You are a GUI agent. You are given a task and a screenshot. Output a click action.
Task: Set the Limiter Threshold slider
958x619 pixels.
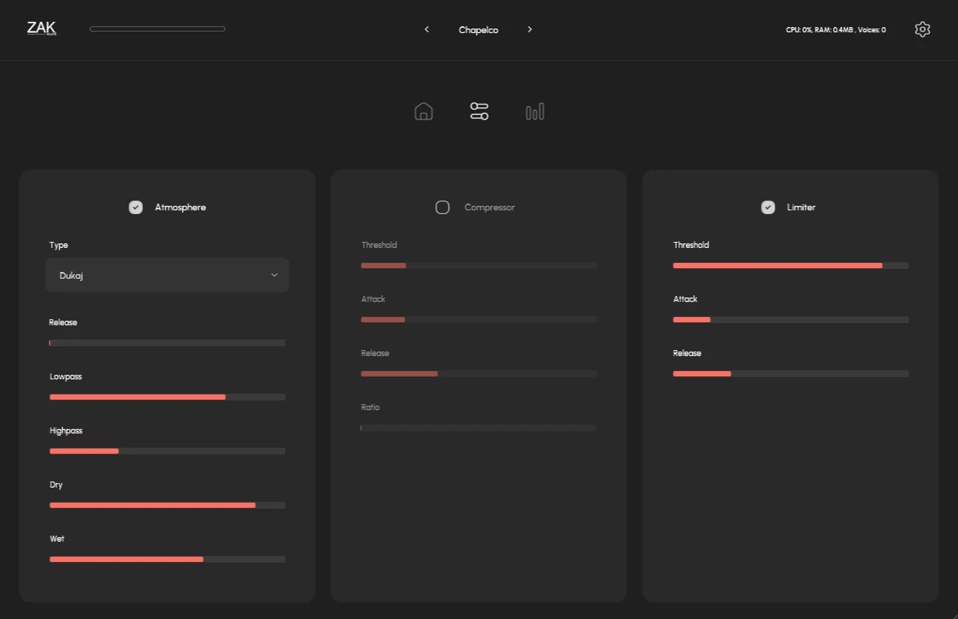tap(790, 266)
